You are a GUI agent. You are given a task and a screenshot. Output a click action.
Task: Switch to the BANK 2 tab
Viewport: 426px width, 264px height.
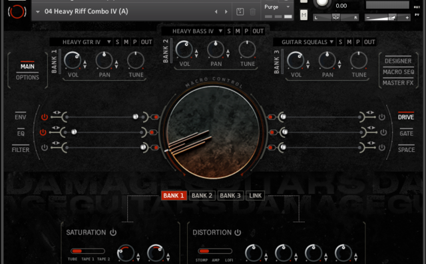click(202, 195)
